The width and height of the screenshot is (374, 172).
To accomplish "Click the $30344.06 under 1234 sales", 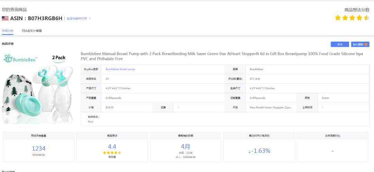I will [x=39, y=155].
